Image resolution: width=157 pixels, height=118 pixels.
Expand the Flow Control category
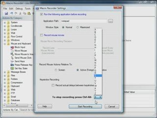(5, 37)
